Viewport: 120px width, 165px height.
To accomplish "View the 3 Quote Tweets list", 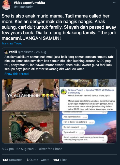I will pyautogui.click(x=38, y=160).
